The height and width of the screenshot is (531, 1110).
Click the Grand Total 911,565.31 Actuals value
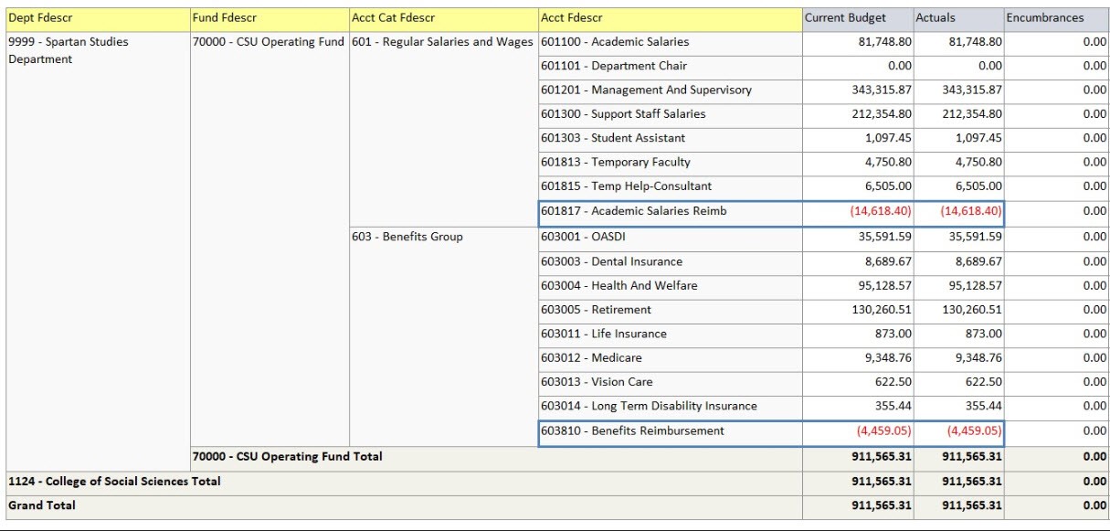pos(972,504)
